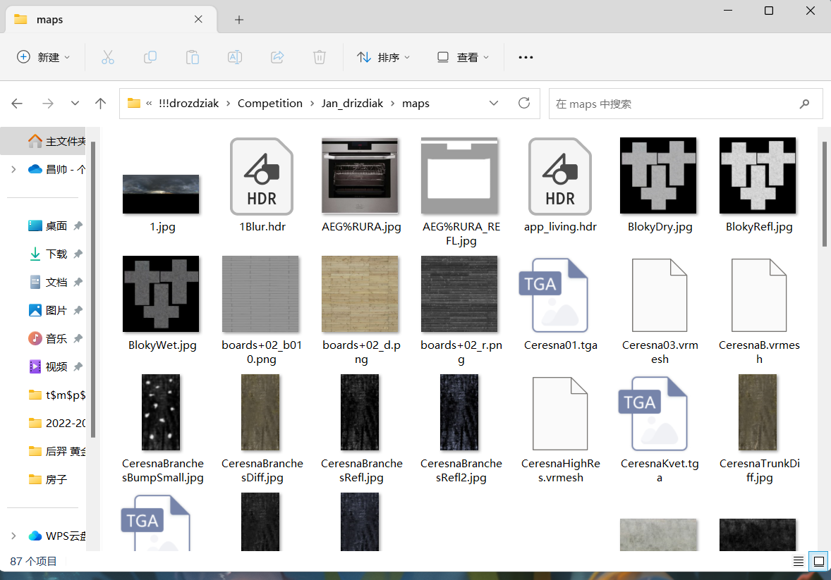Click the Delete trash icon

[x=320, y=57]
